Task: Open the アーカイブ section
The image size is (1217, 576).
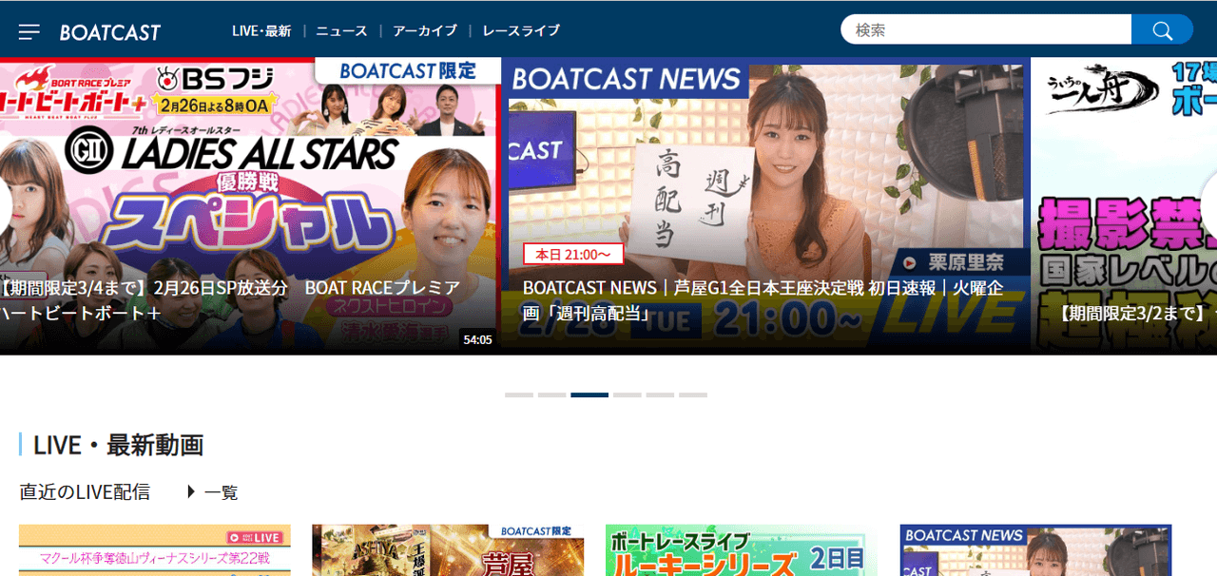Action: point(424,30)
